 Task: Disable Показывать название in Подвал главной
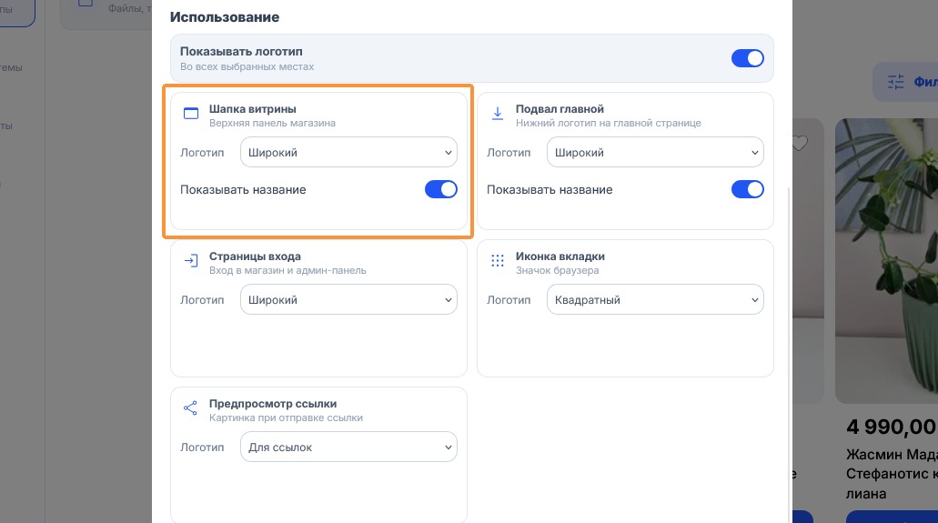click(x=747, y=189)
